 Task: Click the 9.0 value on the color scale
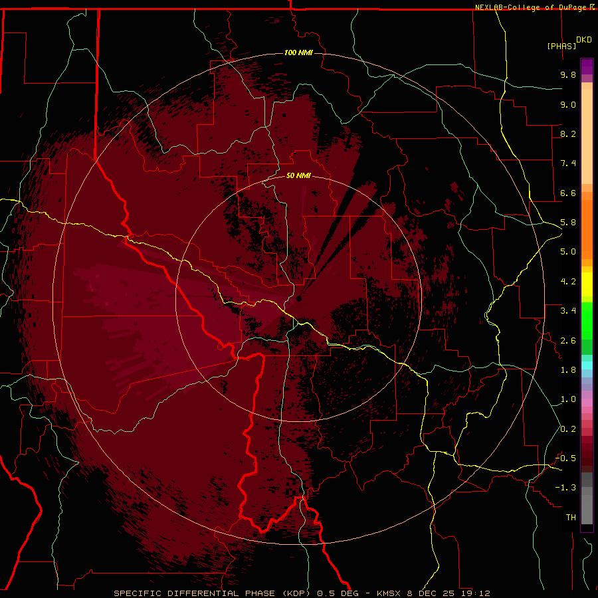tap(568, 104)
